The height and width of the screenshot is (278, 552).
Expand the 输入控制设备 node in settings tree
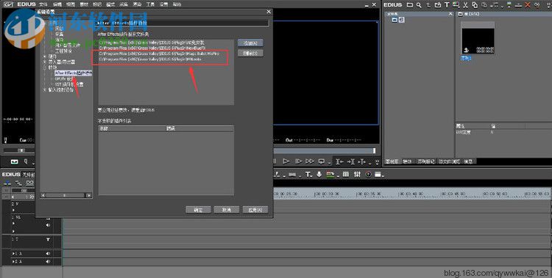coord(45,90)
